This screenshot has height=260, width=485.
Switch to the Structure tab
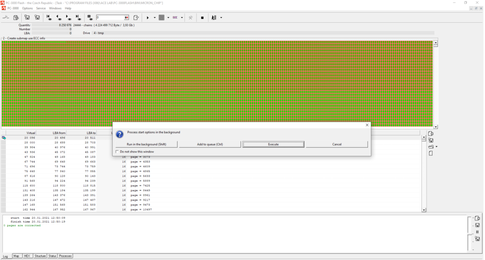(x=40, y=256)
